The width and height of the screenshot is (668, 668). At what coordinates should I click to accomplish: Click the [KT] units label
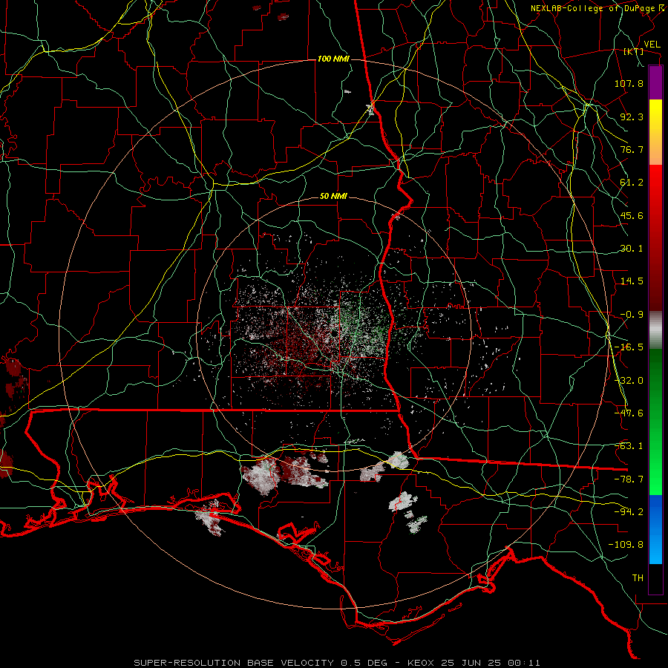click(633, 51)
